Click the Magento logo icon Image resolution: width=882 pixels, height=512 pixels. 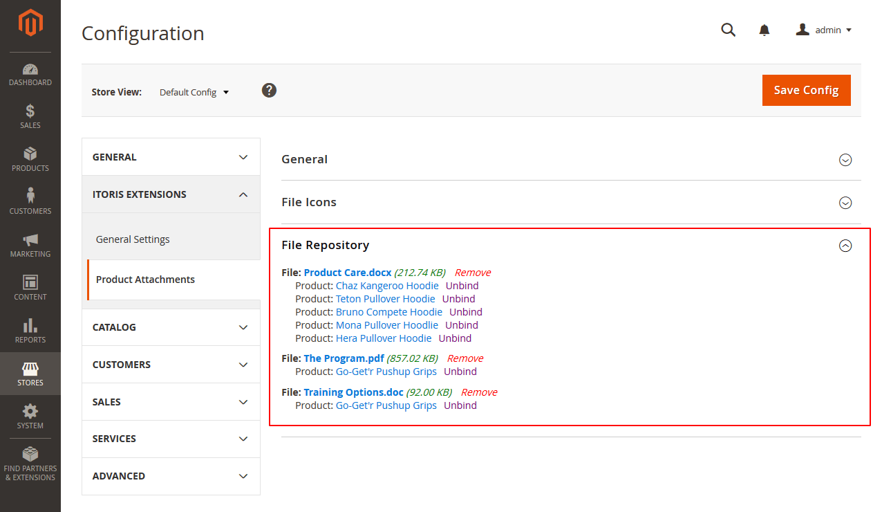(30, 23)
